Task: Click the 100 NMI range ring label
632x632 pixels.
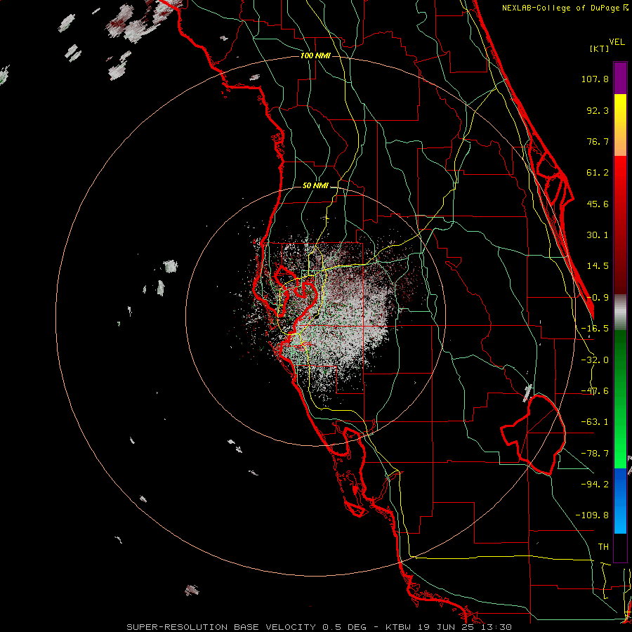Action: pyautogui.click(x=315, y=55)
